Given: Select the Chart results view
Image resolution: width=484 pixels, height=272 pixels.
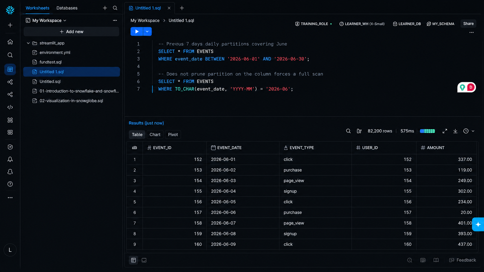Looking at the screenshot, I should pyautogui.click(x=155, y=134).
